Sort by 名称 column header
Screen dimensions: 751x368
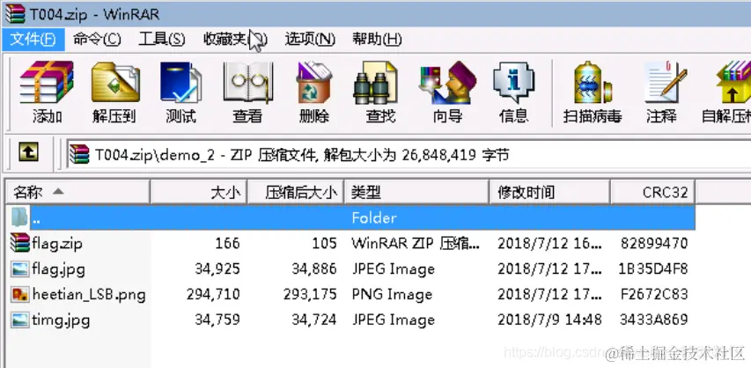[x=77, y=192]
